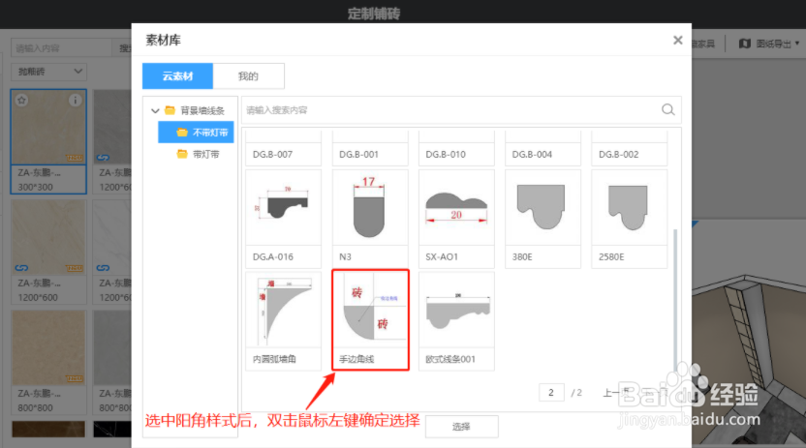Select the DG.A-016 profile thumbnail

coord(283,207)
